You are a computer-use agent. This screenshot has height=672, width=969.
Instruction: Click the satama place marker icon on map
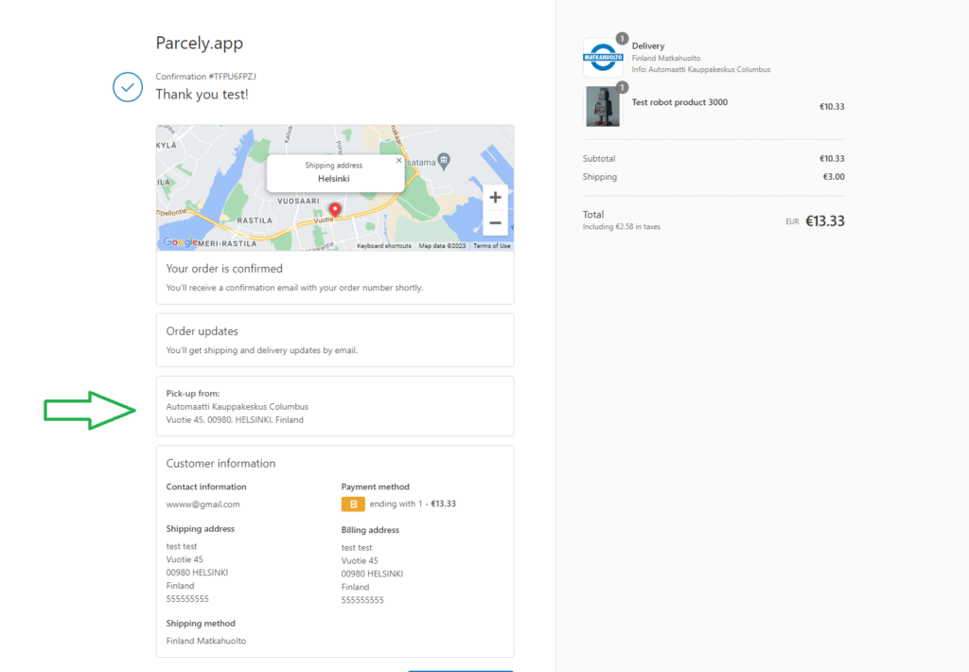click(x=444, y=161)
